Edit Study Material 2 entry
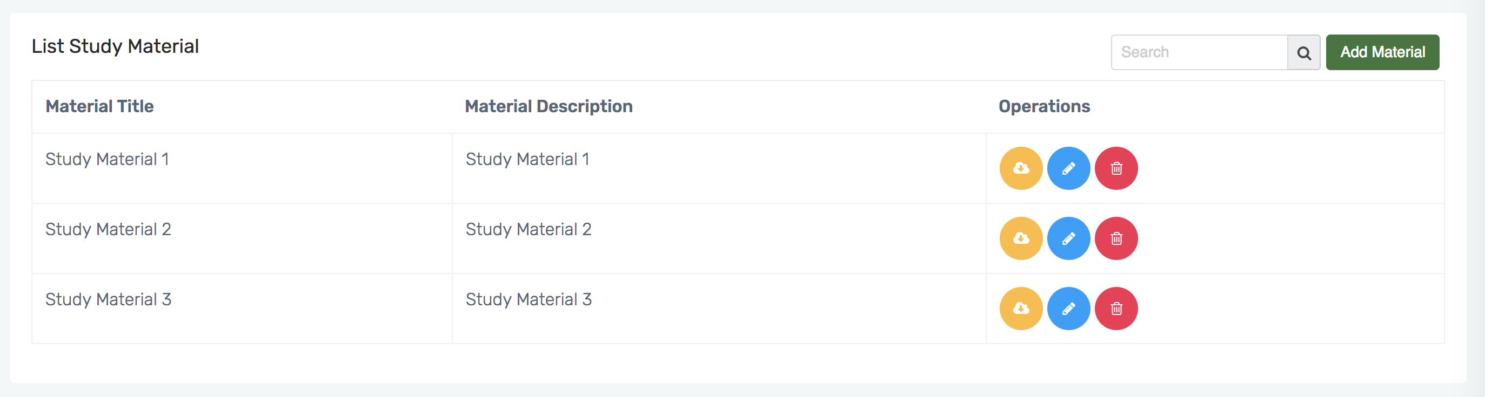This screenshot has width=1485, height=397. point(1068,238)
